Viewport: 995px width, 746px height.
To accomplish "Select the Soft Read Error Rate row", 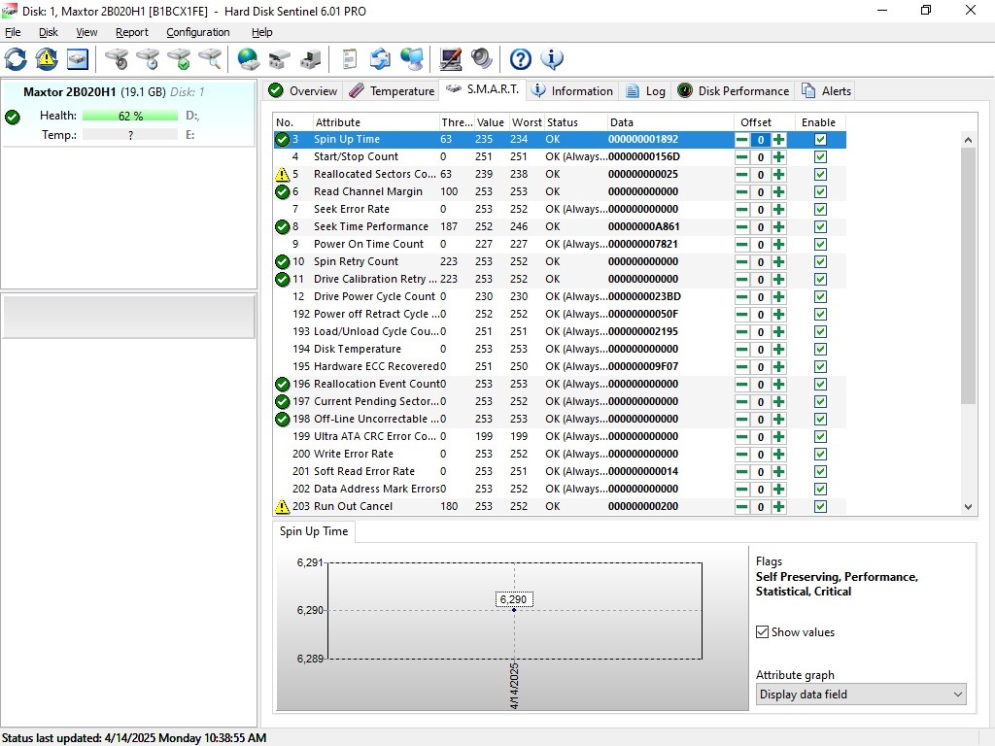I will (560, 471).
